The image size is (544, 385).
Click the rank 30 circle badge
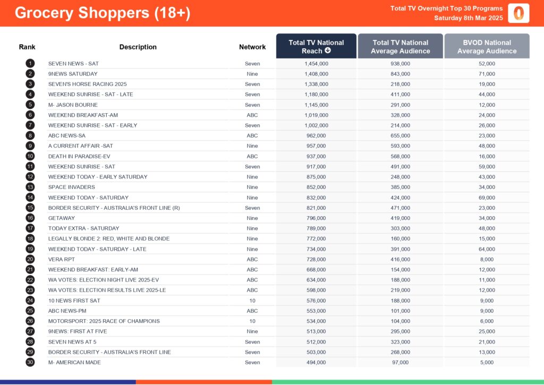pos(30,362)
